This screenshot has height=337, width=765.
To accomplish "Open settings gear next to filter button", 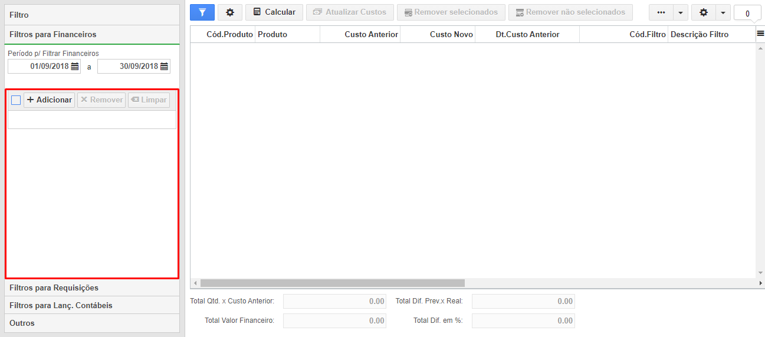I will point(230,12).
